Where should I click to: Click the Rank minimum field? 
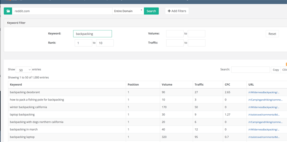point(83,43)
